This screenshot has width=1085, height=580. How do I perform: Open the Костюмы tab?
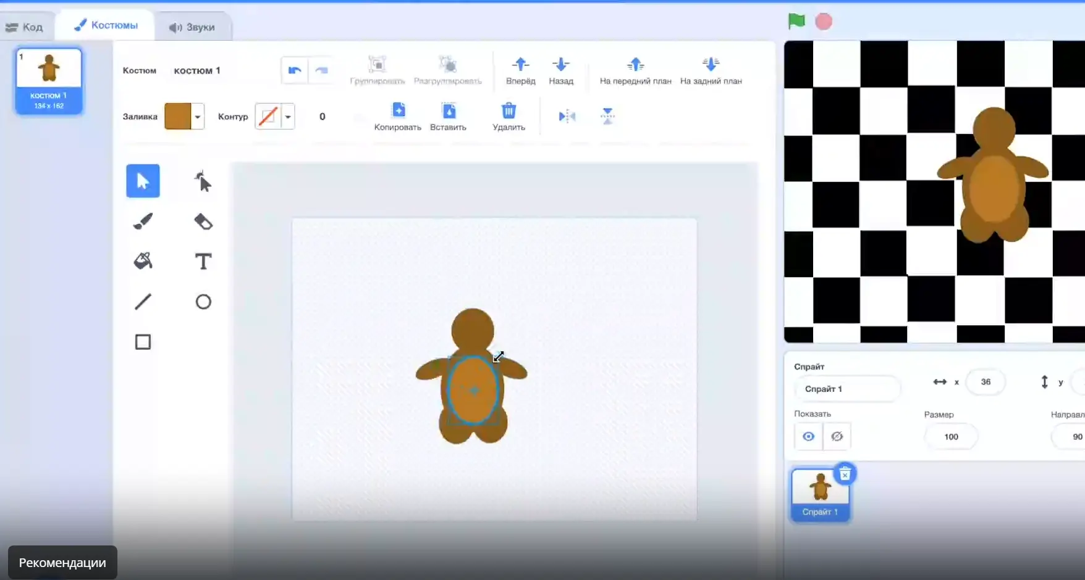pos(106,25)
